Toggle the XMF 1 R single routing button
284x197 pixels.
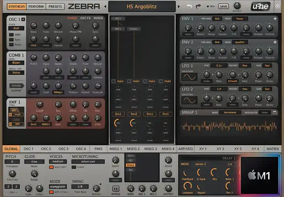pyautogui.click(x=16, y=115)
